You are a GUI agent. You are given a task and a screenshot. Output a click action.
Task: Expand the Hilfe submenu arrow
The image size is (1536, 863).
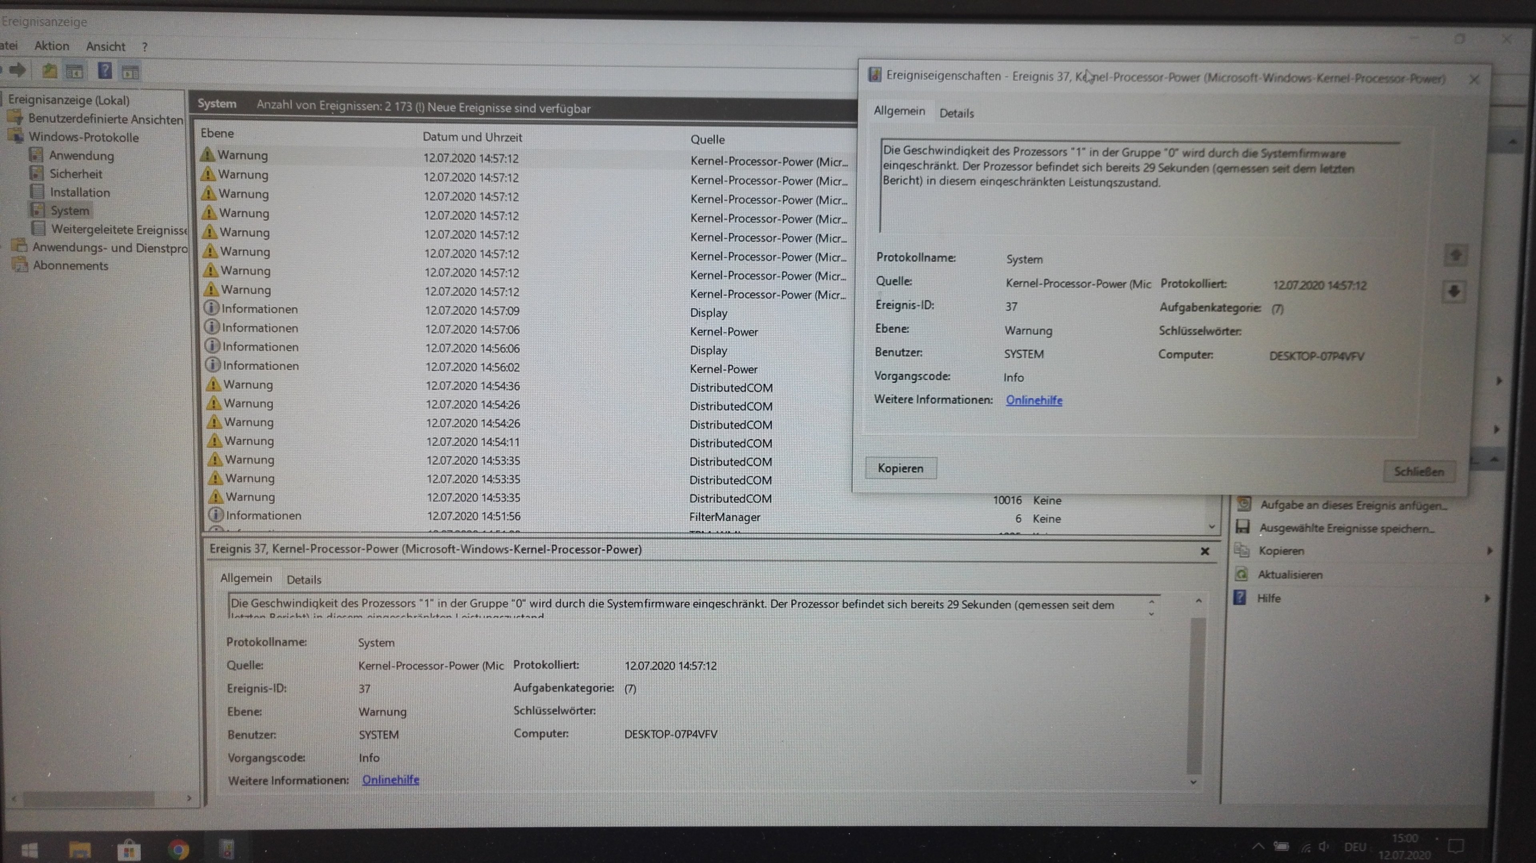(1487, 598)
